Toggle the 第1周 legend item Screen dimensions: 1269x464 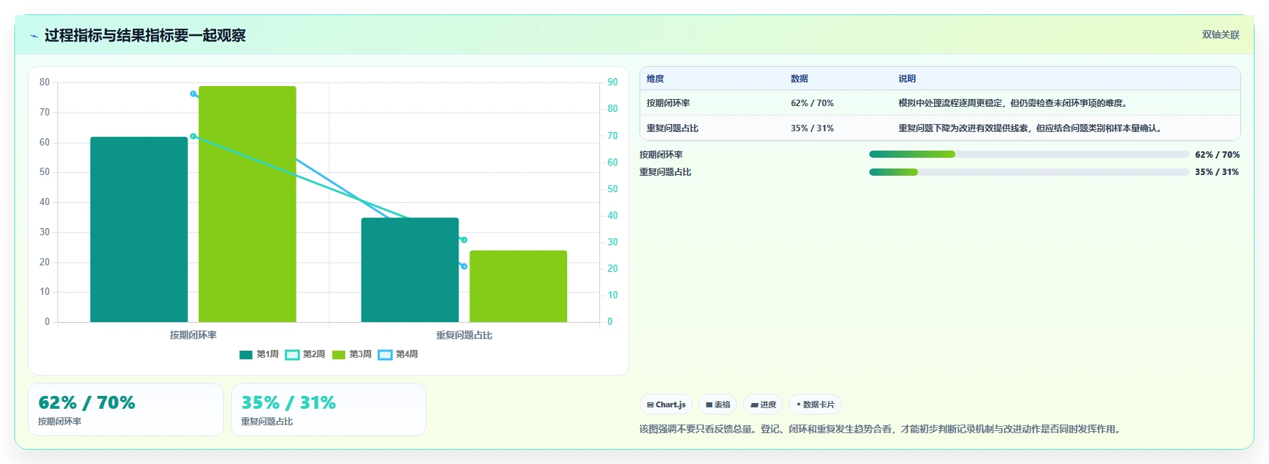coord(259,354)
